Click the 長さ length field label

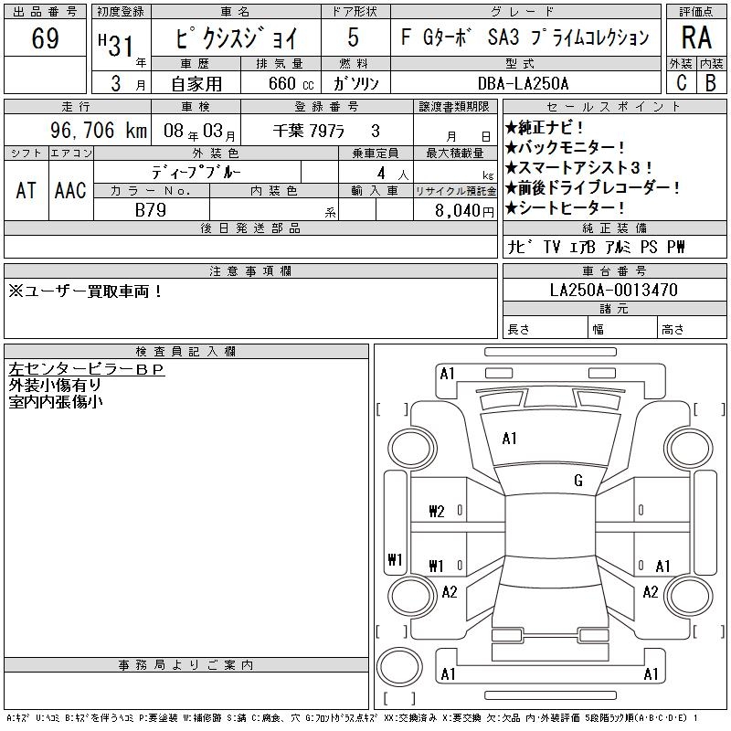point(518,330)
